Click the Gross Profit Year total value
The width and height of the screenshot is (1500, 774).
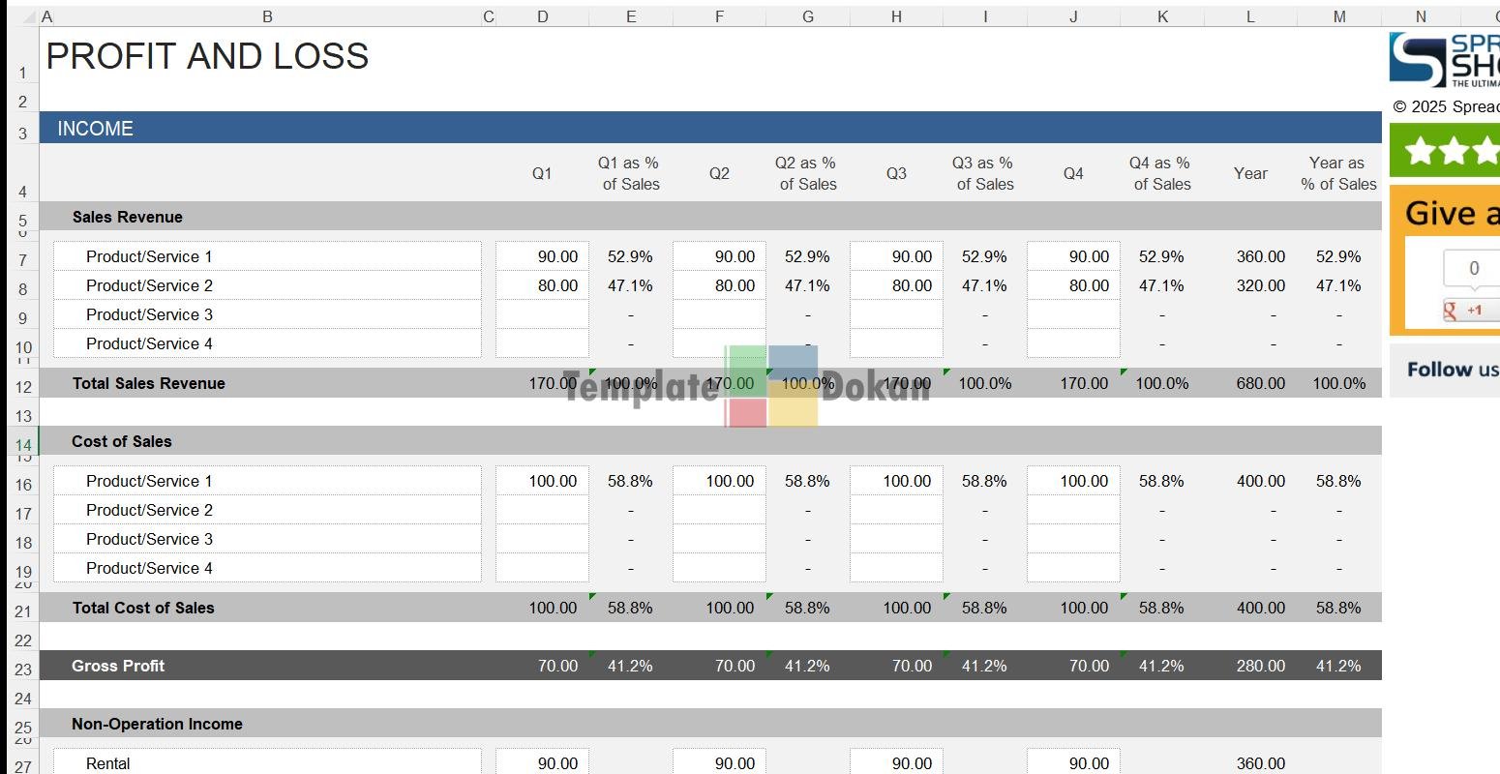click(x=1259, y=666)
